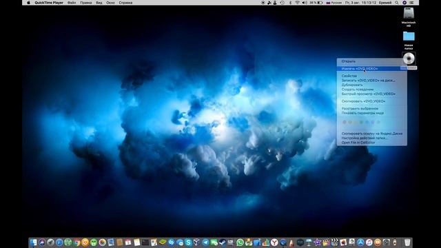Open the Окно menu
Viewport: 441px width, 248px height.
110,3
